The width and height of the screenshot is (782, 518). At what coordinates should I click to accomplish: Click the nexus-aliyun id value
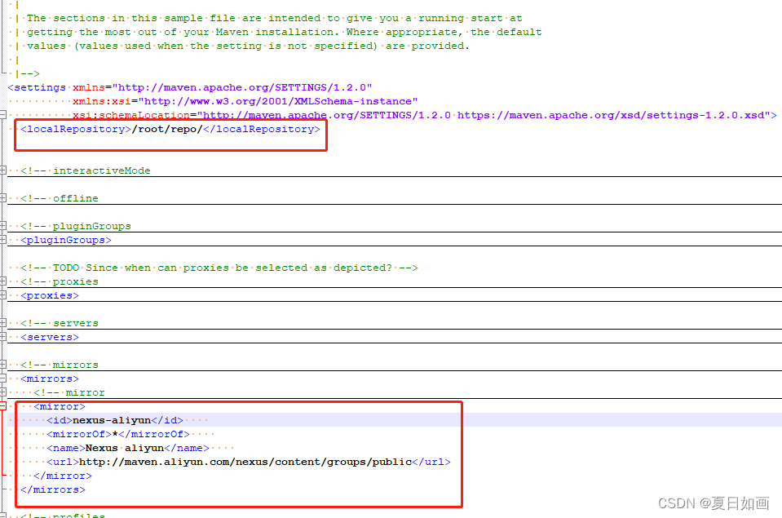(112, 420)
